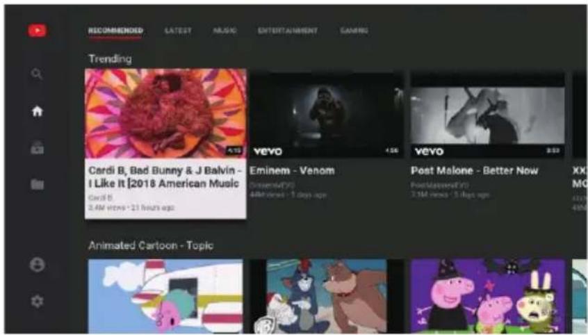Viewport: 588px width, 335px height.
Task: Switch to the Music tab
Action: click(x=224, y=31)
